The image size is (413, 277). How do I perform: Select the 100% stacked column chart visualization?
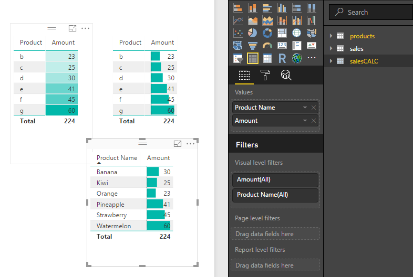point(312,8)
